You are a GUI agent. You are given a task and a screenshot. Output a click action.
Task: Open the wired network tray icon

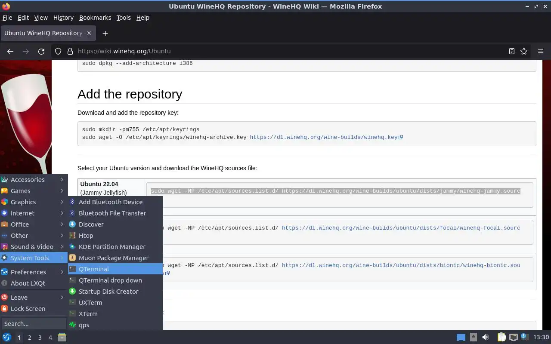(x=513, y=337)
